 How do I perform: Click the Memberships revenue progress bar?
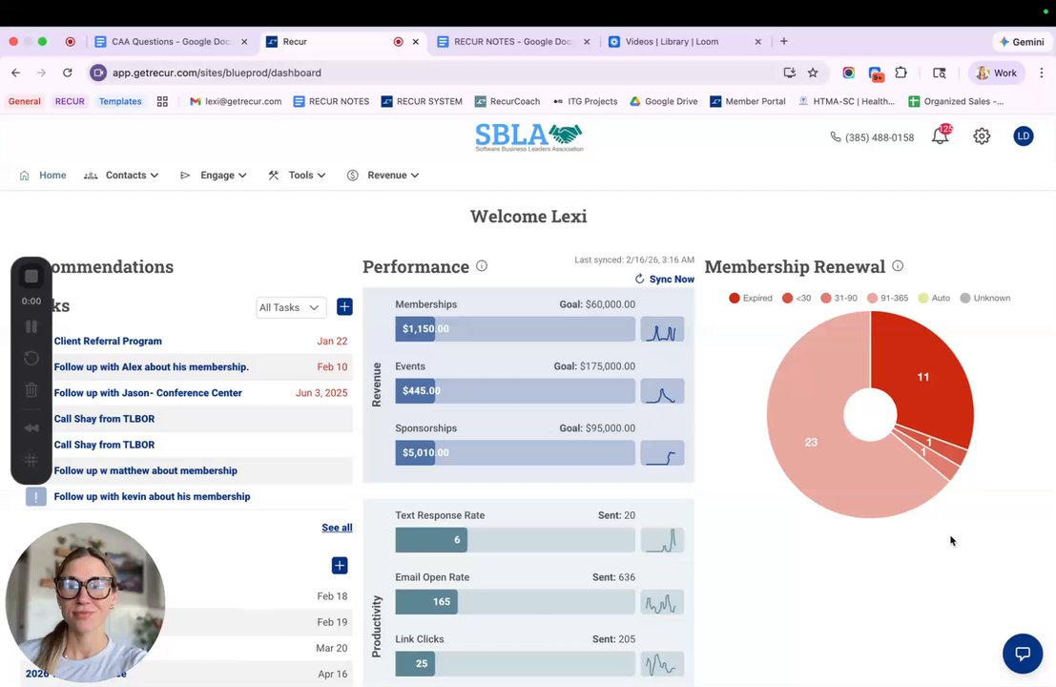514,329
